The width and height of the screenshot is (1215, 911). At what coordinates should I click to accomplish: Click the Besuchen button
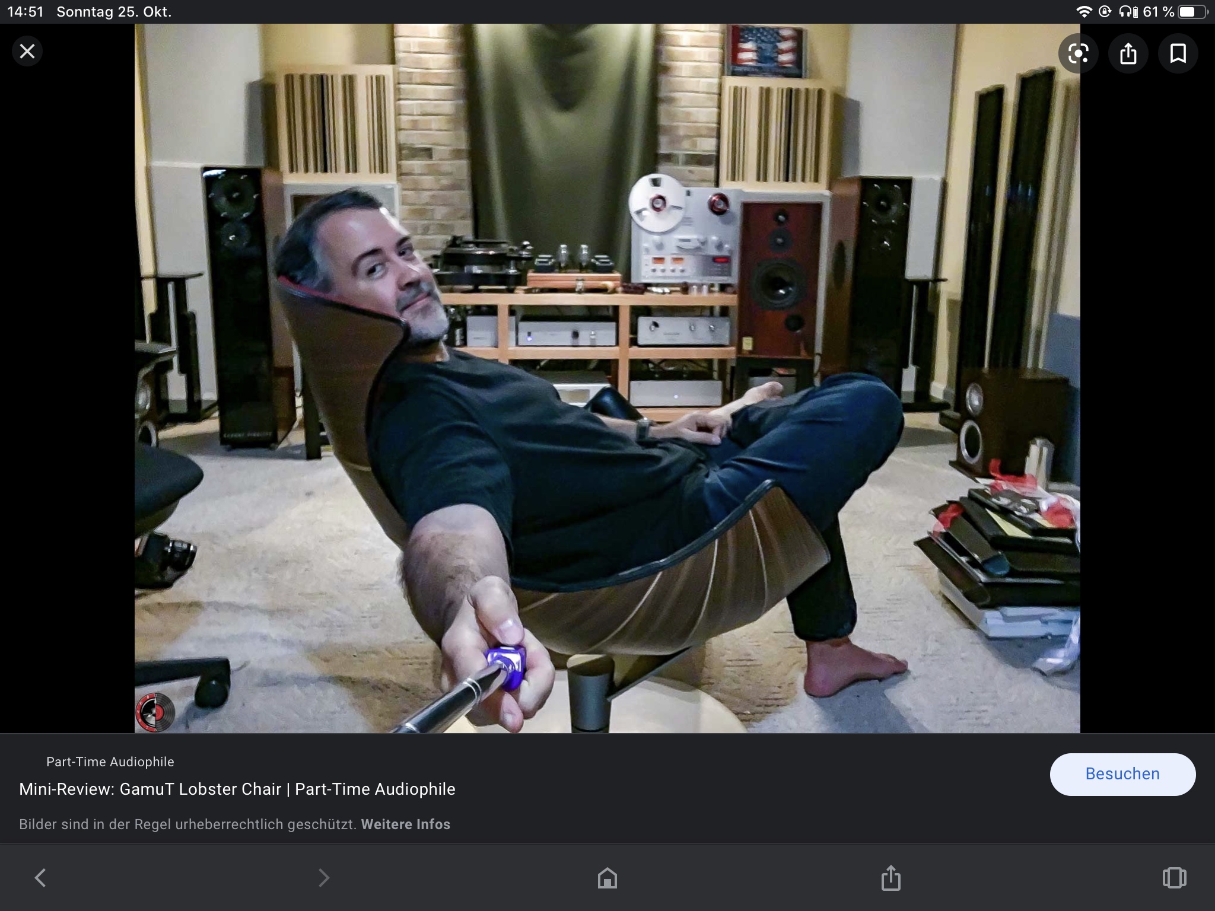point(1122,774)
